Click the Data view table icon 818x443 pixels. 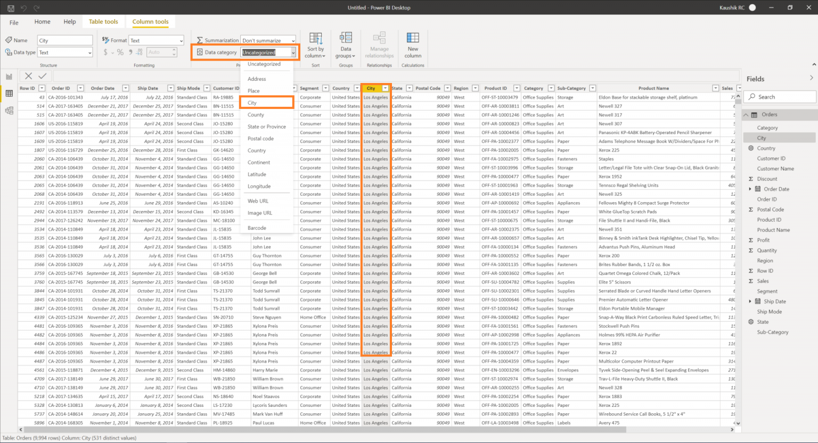[x=9, y=93]
